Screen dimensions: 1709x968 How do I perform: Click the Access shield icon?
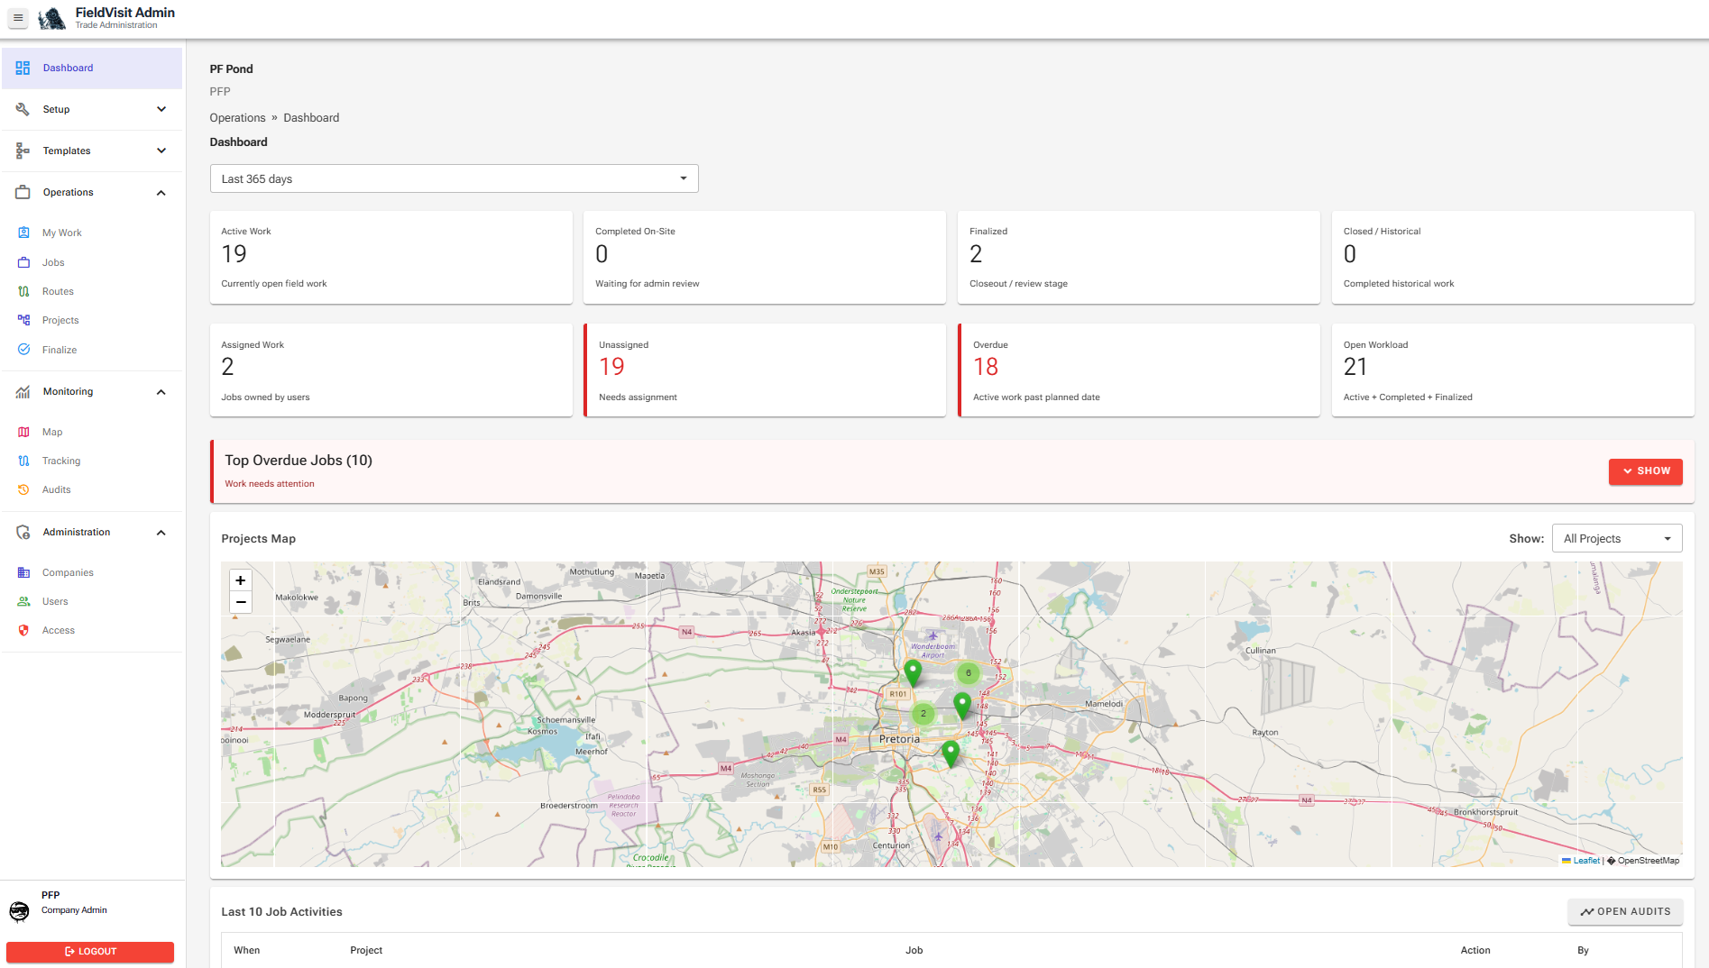23,630
